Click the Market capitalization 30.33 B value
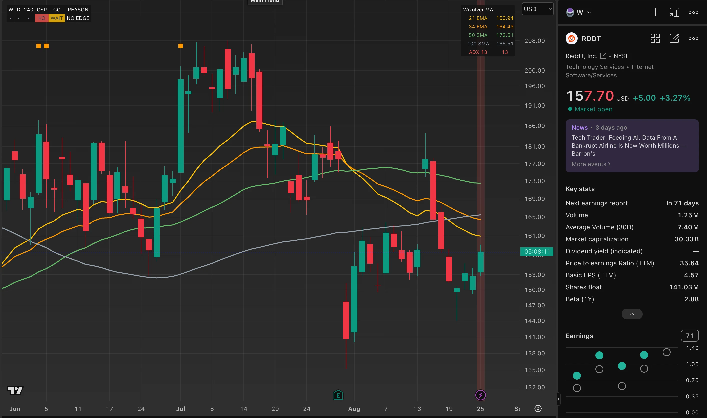 click(x=686, y=239)
